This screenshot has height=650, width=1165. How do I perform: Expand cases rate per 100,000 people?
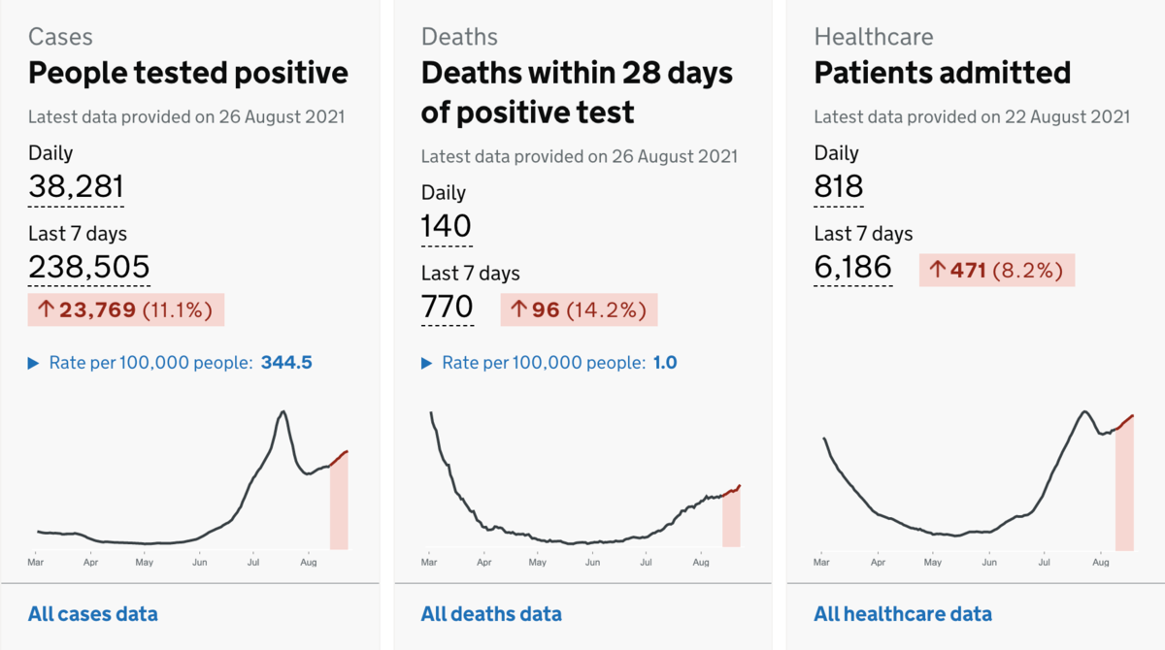(x=170, y=363)
